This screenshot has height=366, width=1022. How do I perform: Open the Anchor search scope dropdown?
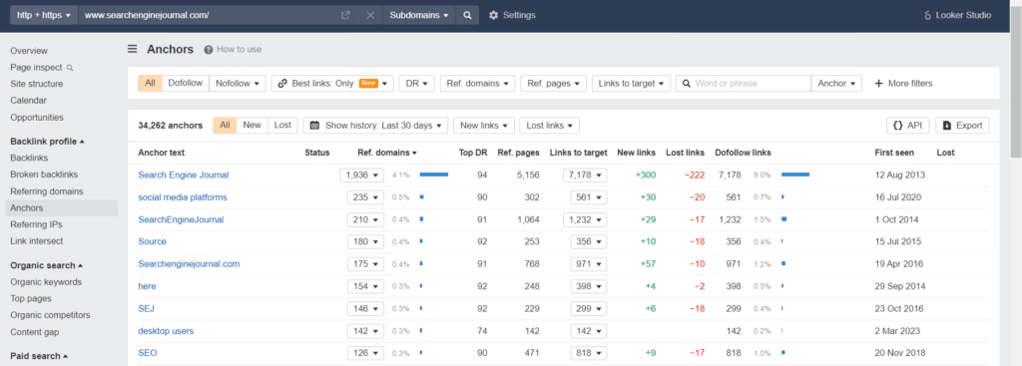pyautogui.click(x=836, y=84)
